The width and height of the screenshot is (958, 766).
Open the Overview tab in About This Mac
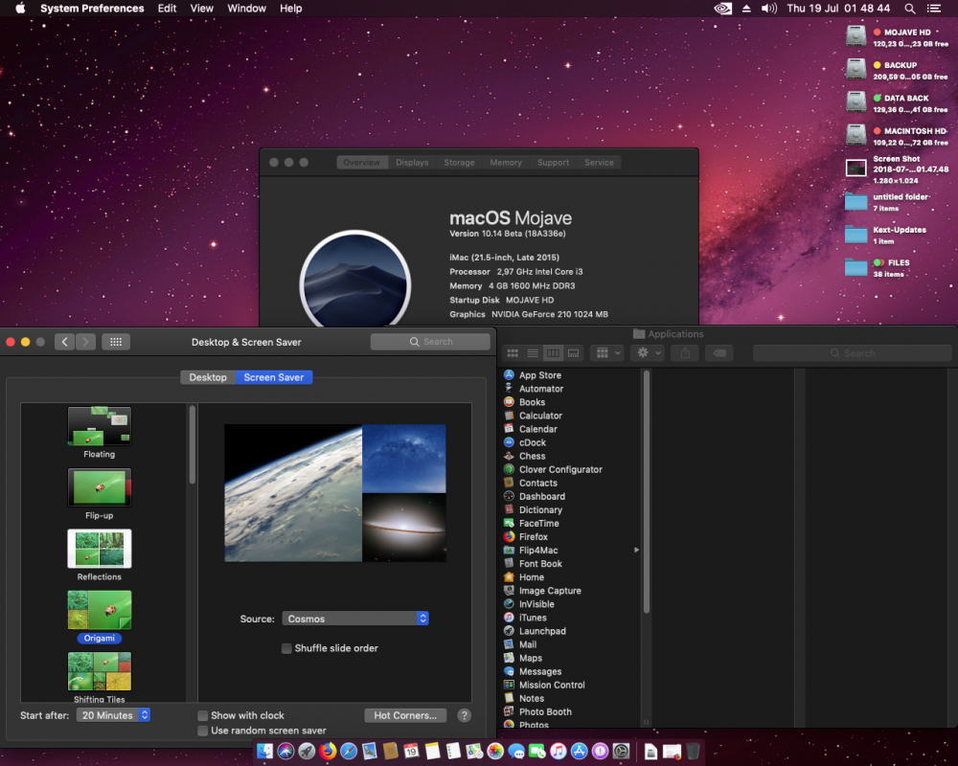click(x=362, y=163)
